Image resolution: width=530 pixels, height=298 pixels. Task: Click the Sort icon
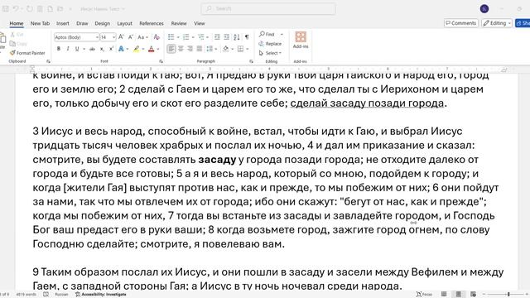[x=237, y=36]
